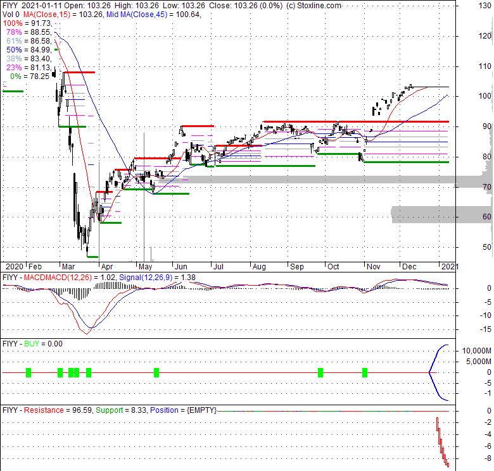
Task: Click the Vol 0 volume label
Action: tap(11, 15)
